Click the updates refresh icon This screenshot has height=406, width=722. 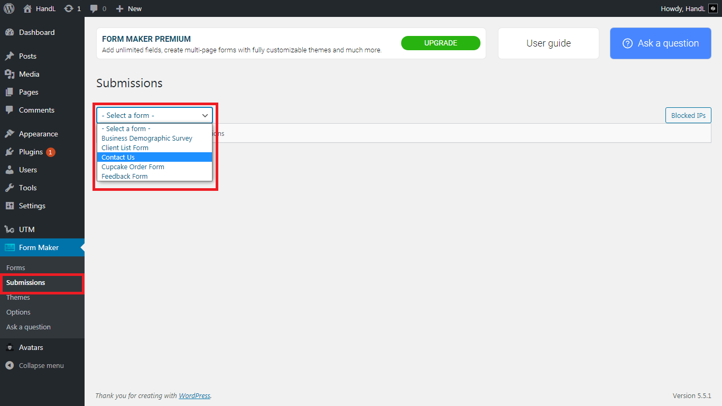pyautogui.click(x=68, y=8)
